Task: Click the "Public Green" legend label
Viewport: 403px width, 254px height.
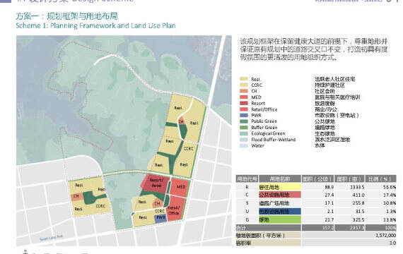Action: click(264, 121)
